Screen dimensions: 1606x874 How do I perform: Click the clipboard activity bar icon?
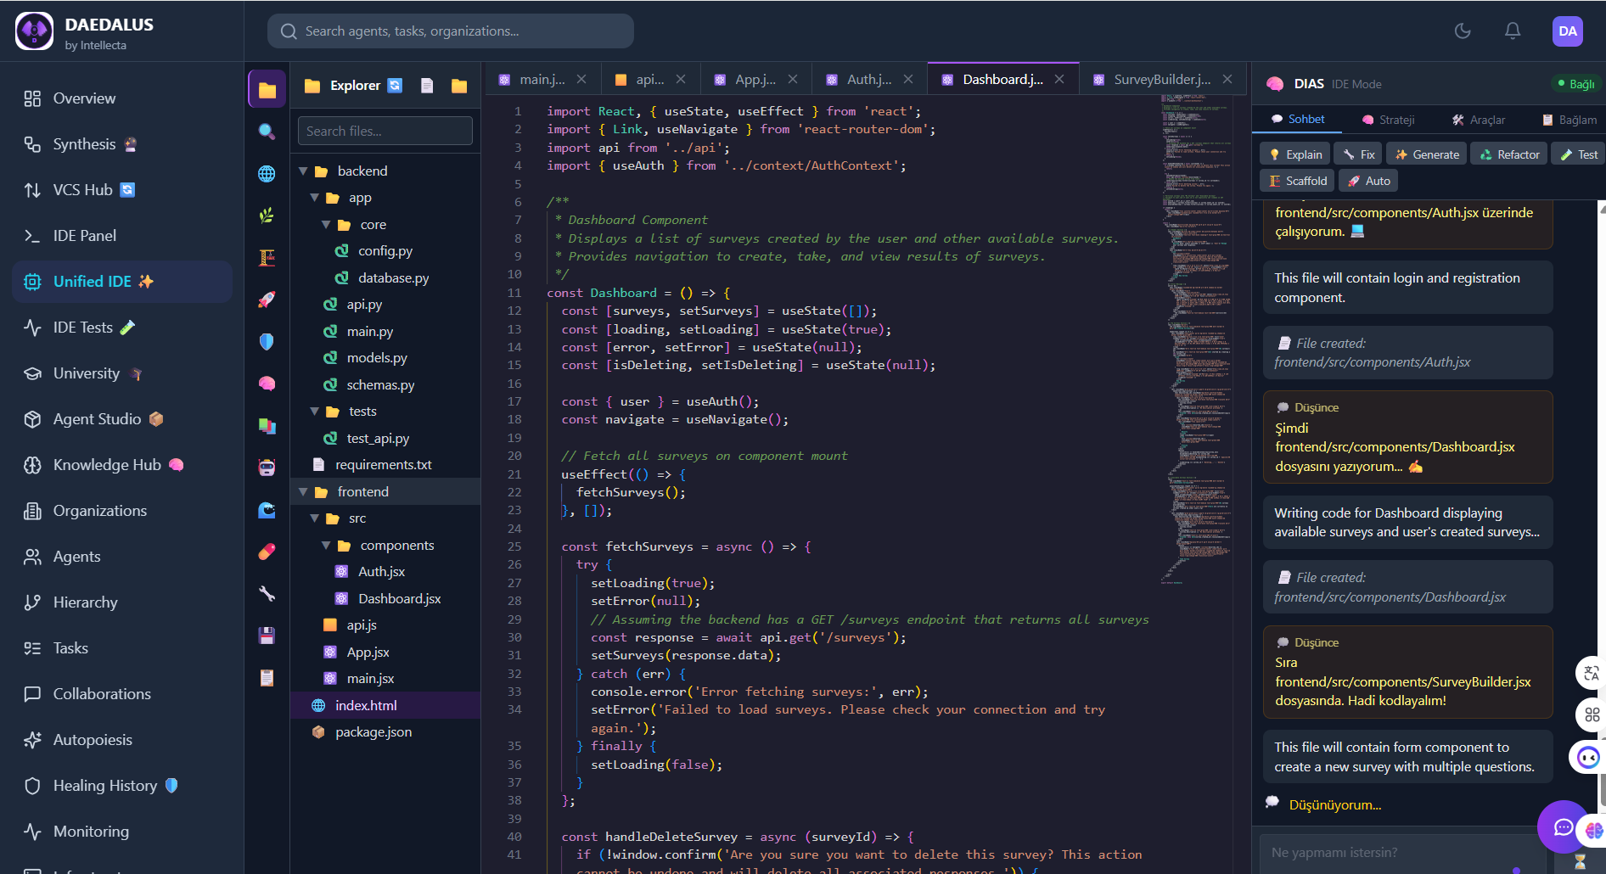[x=267, y=678]
